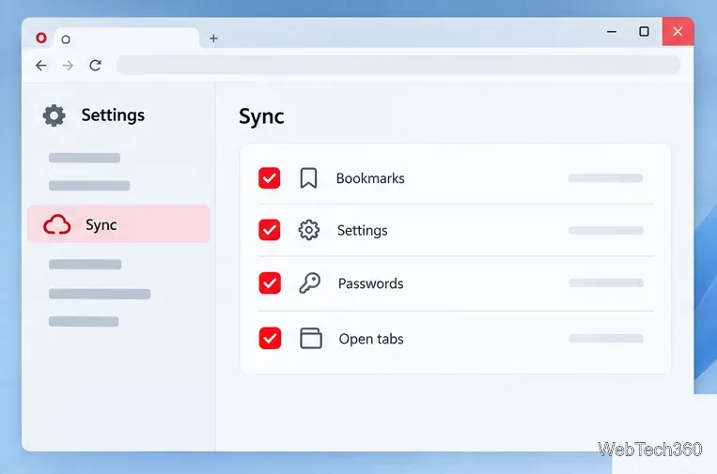This screenshot has height=474, width=717.
Task: Uncheck the Passwords sync checkbox
Action: (270, 283)
